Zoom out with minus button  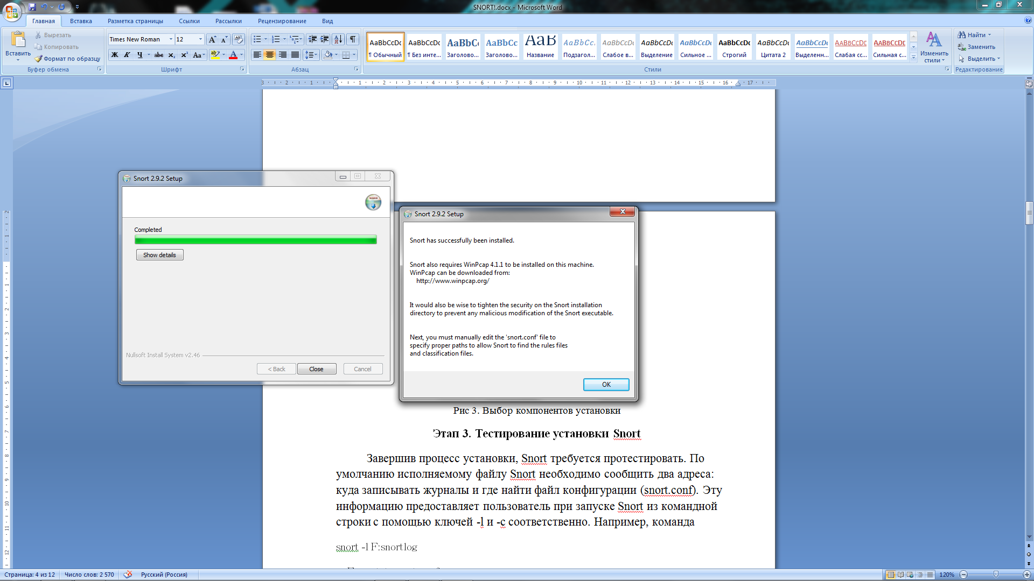tap(964, 575)
